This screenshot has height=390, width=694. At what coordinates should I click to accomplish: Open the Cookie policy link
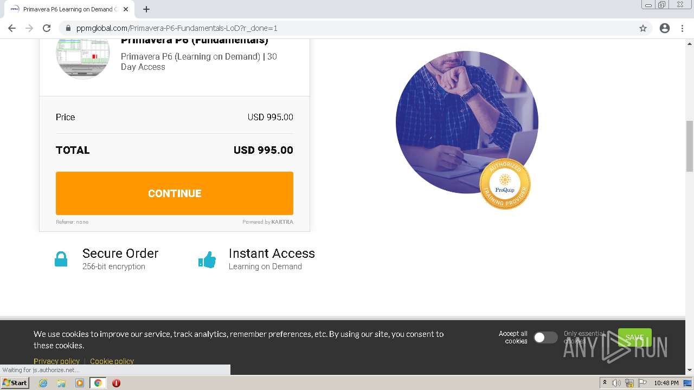(112, 361)
